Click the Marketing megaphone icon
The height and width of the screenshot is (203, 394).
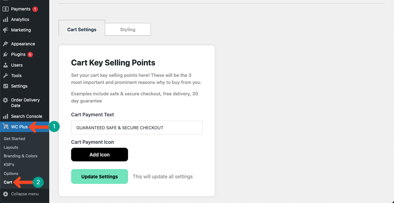point(5,30)
